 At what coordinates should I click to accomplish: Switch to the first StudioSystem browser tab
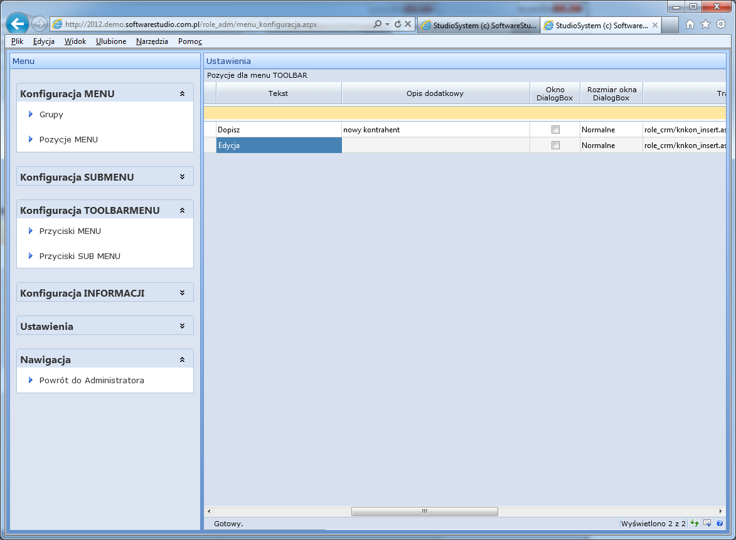tap(479, 26)
